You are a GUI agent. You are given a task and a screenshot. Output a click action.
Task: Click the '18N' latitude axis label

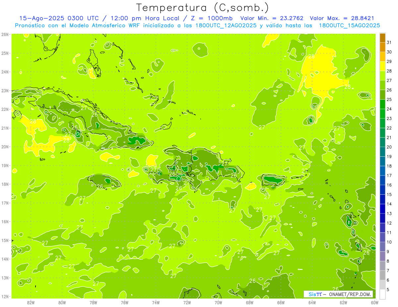tap(5, 184)
